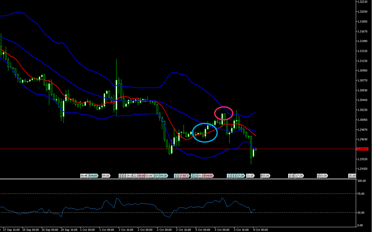Select the 4 Oct 00:00 date label

pyautogui.click(x=260, y=230)
